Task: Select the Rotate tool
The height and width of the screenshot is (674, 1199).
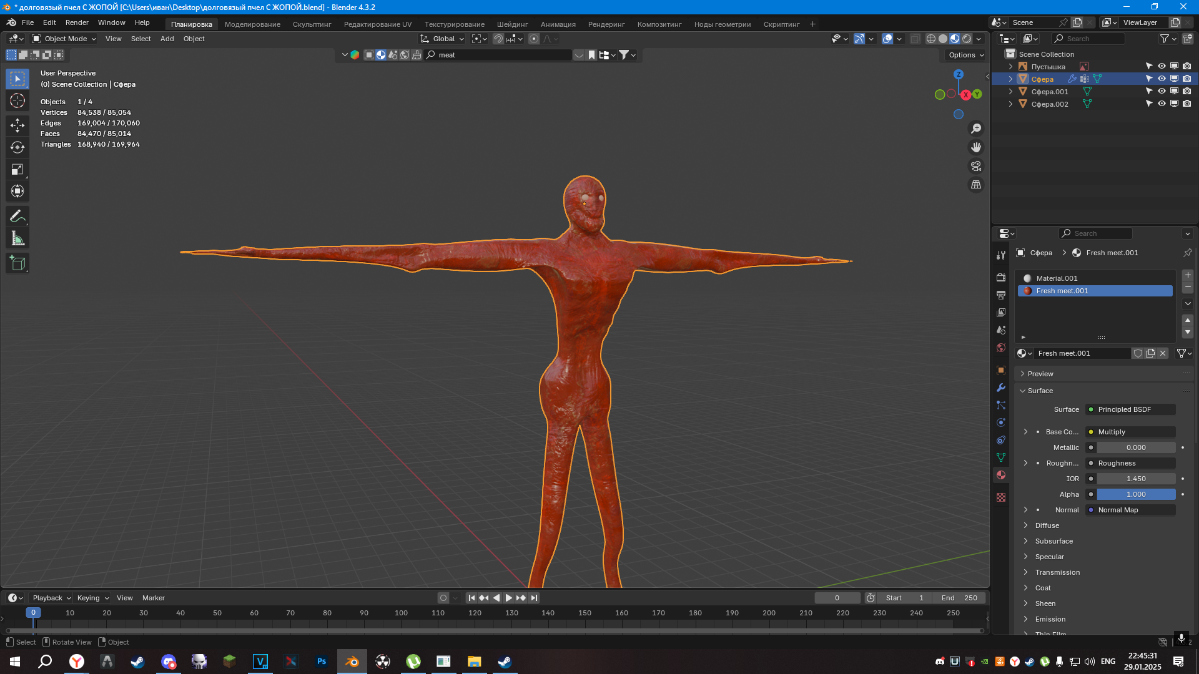Action: pos(17,147)
